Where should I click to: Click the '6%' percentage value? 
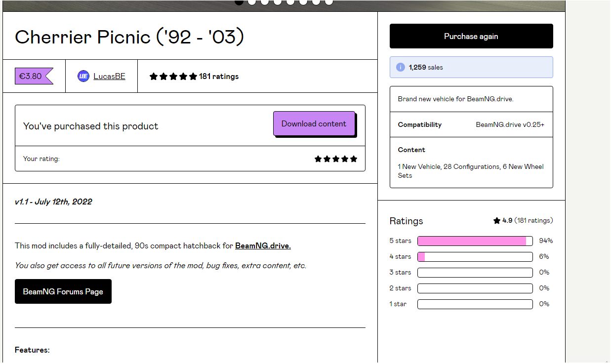point(544,257)
